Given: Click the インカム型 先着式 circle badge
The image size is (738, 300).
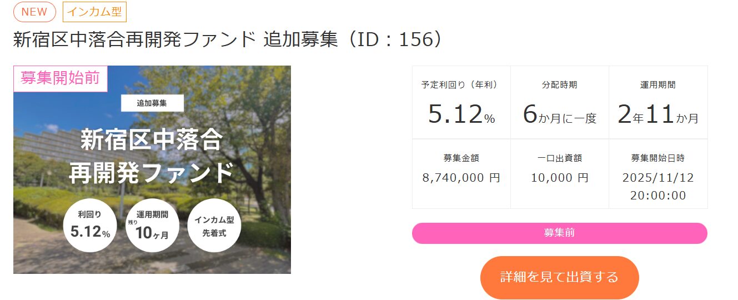Looking at the screenshot, I should point(214,226).
